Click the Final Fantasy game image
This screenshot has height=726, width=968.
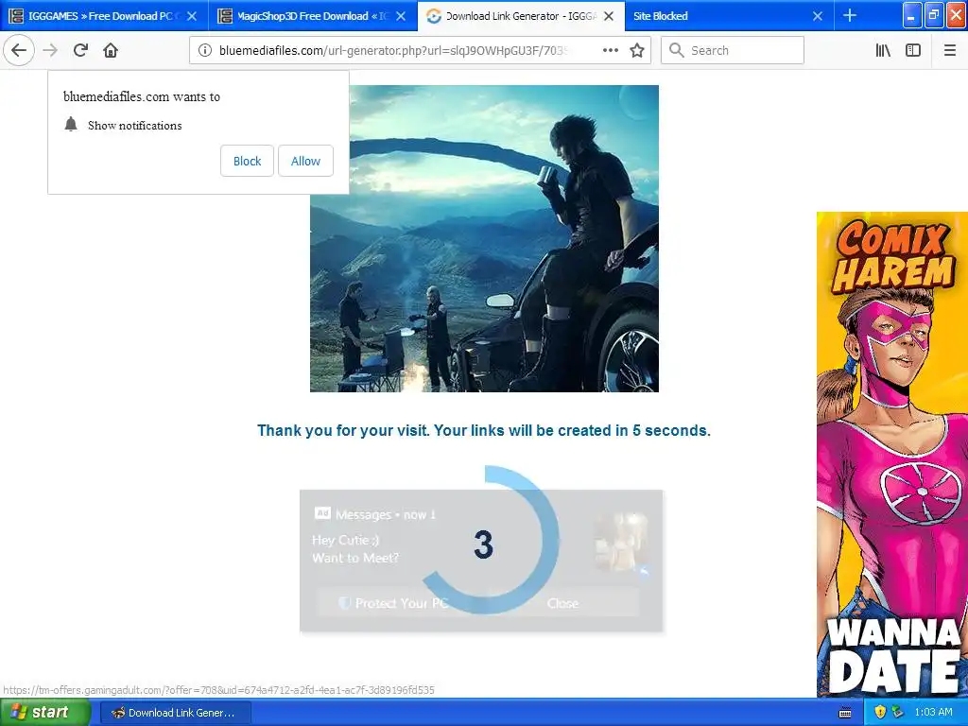(x=485, y=238)
